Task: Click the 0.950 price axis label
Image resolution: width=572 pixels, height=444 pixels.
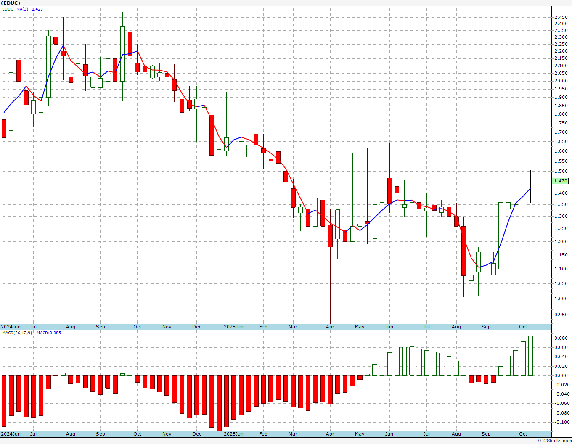Action: pos(561,314)
